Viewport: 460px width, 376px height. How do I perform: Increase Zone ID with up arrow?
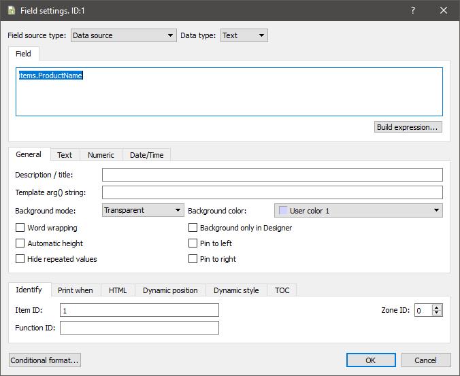pos(437,307)
